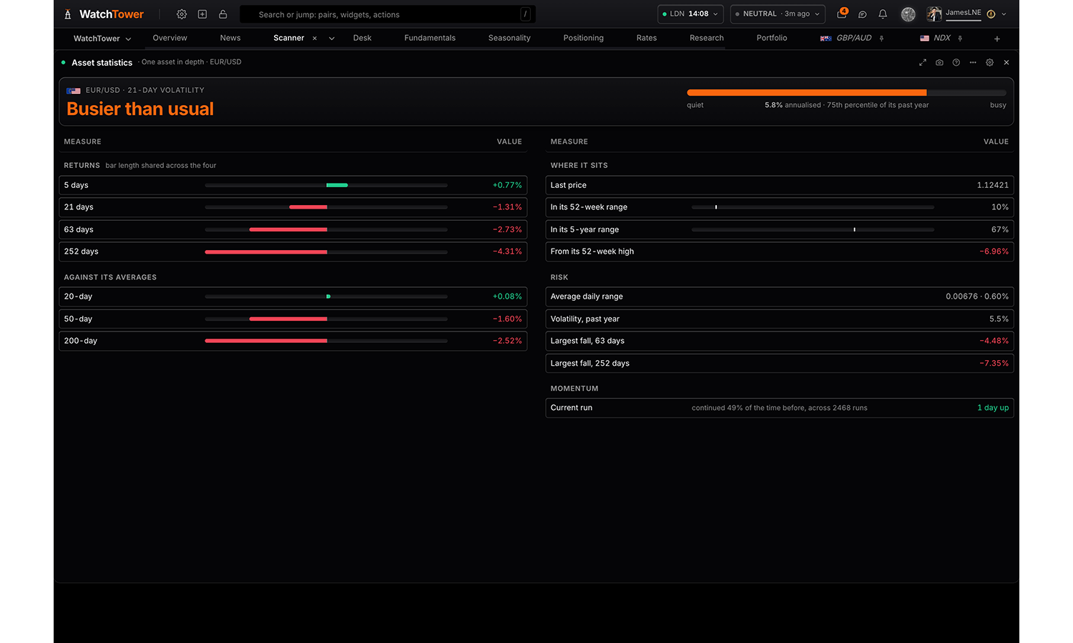Open the GBP/AUD pinned tab
Viewport: 1073px width, 643px height.
click(x=846, y=38)
